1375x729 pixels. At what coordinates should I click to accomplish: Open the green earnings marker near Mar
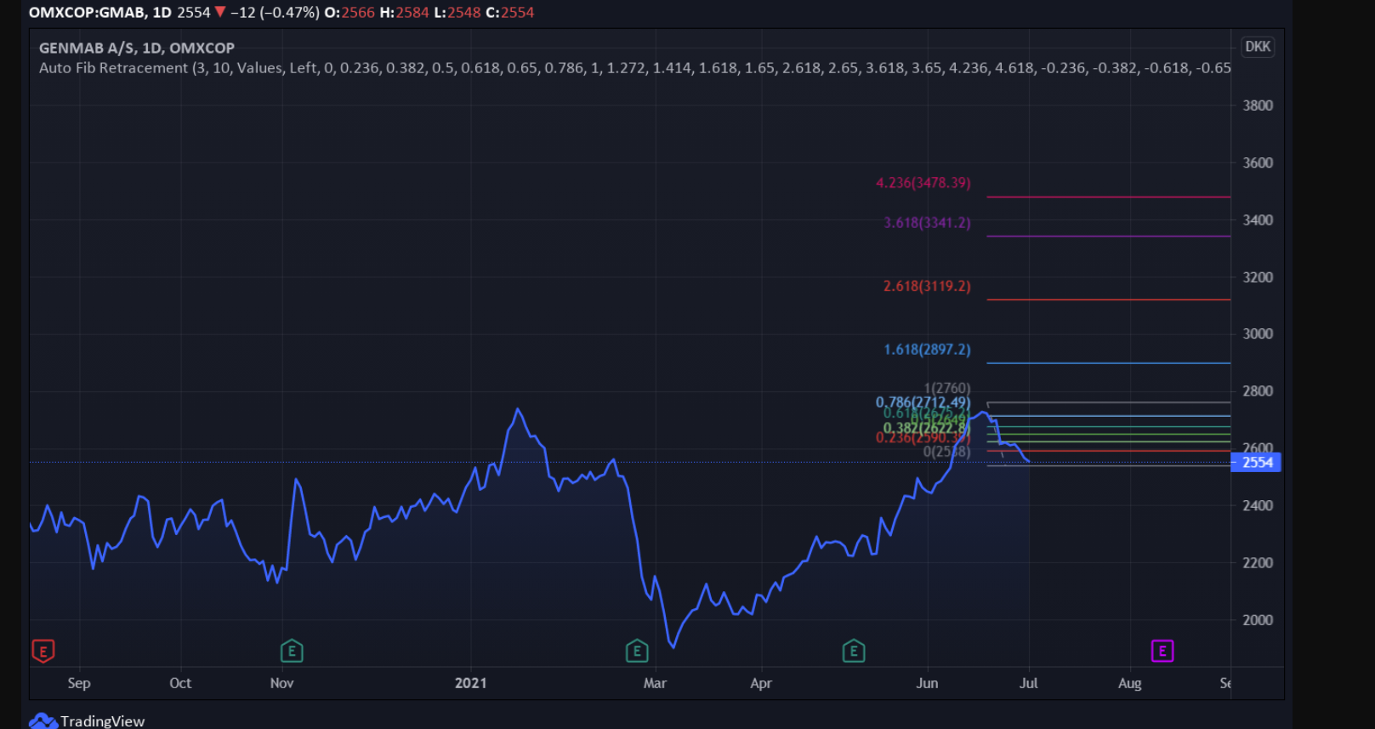click(x=637, y=652)
